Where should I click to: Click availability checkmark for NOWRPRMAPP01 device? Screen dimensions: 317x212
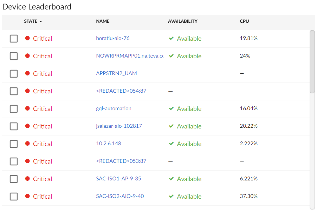(172, 56)
